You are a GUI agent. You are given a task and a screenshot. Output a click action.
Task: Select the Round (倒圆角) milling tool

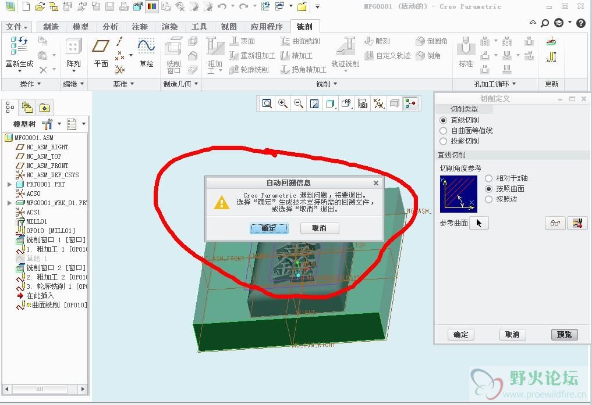431,41
